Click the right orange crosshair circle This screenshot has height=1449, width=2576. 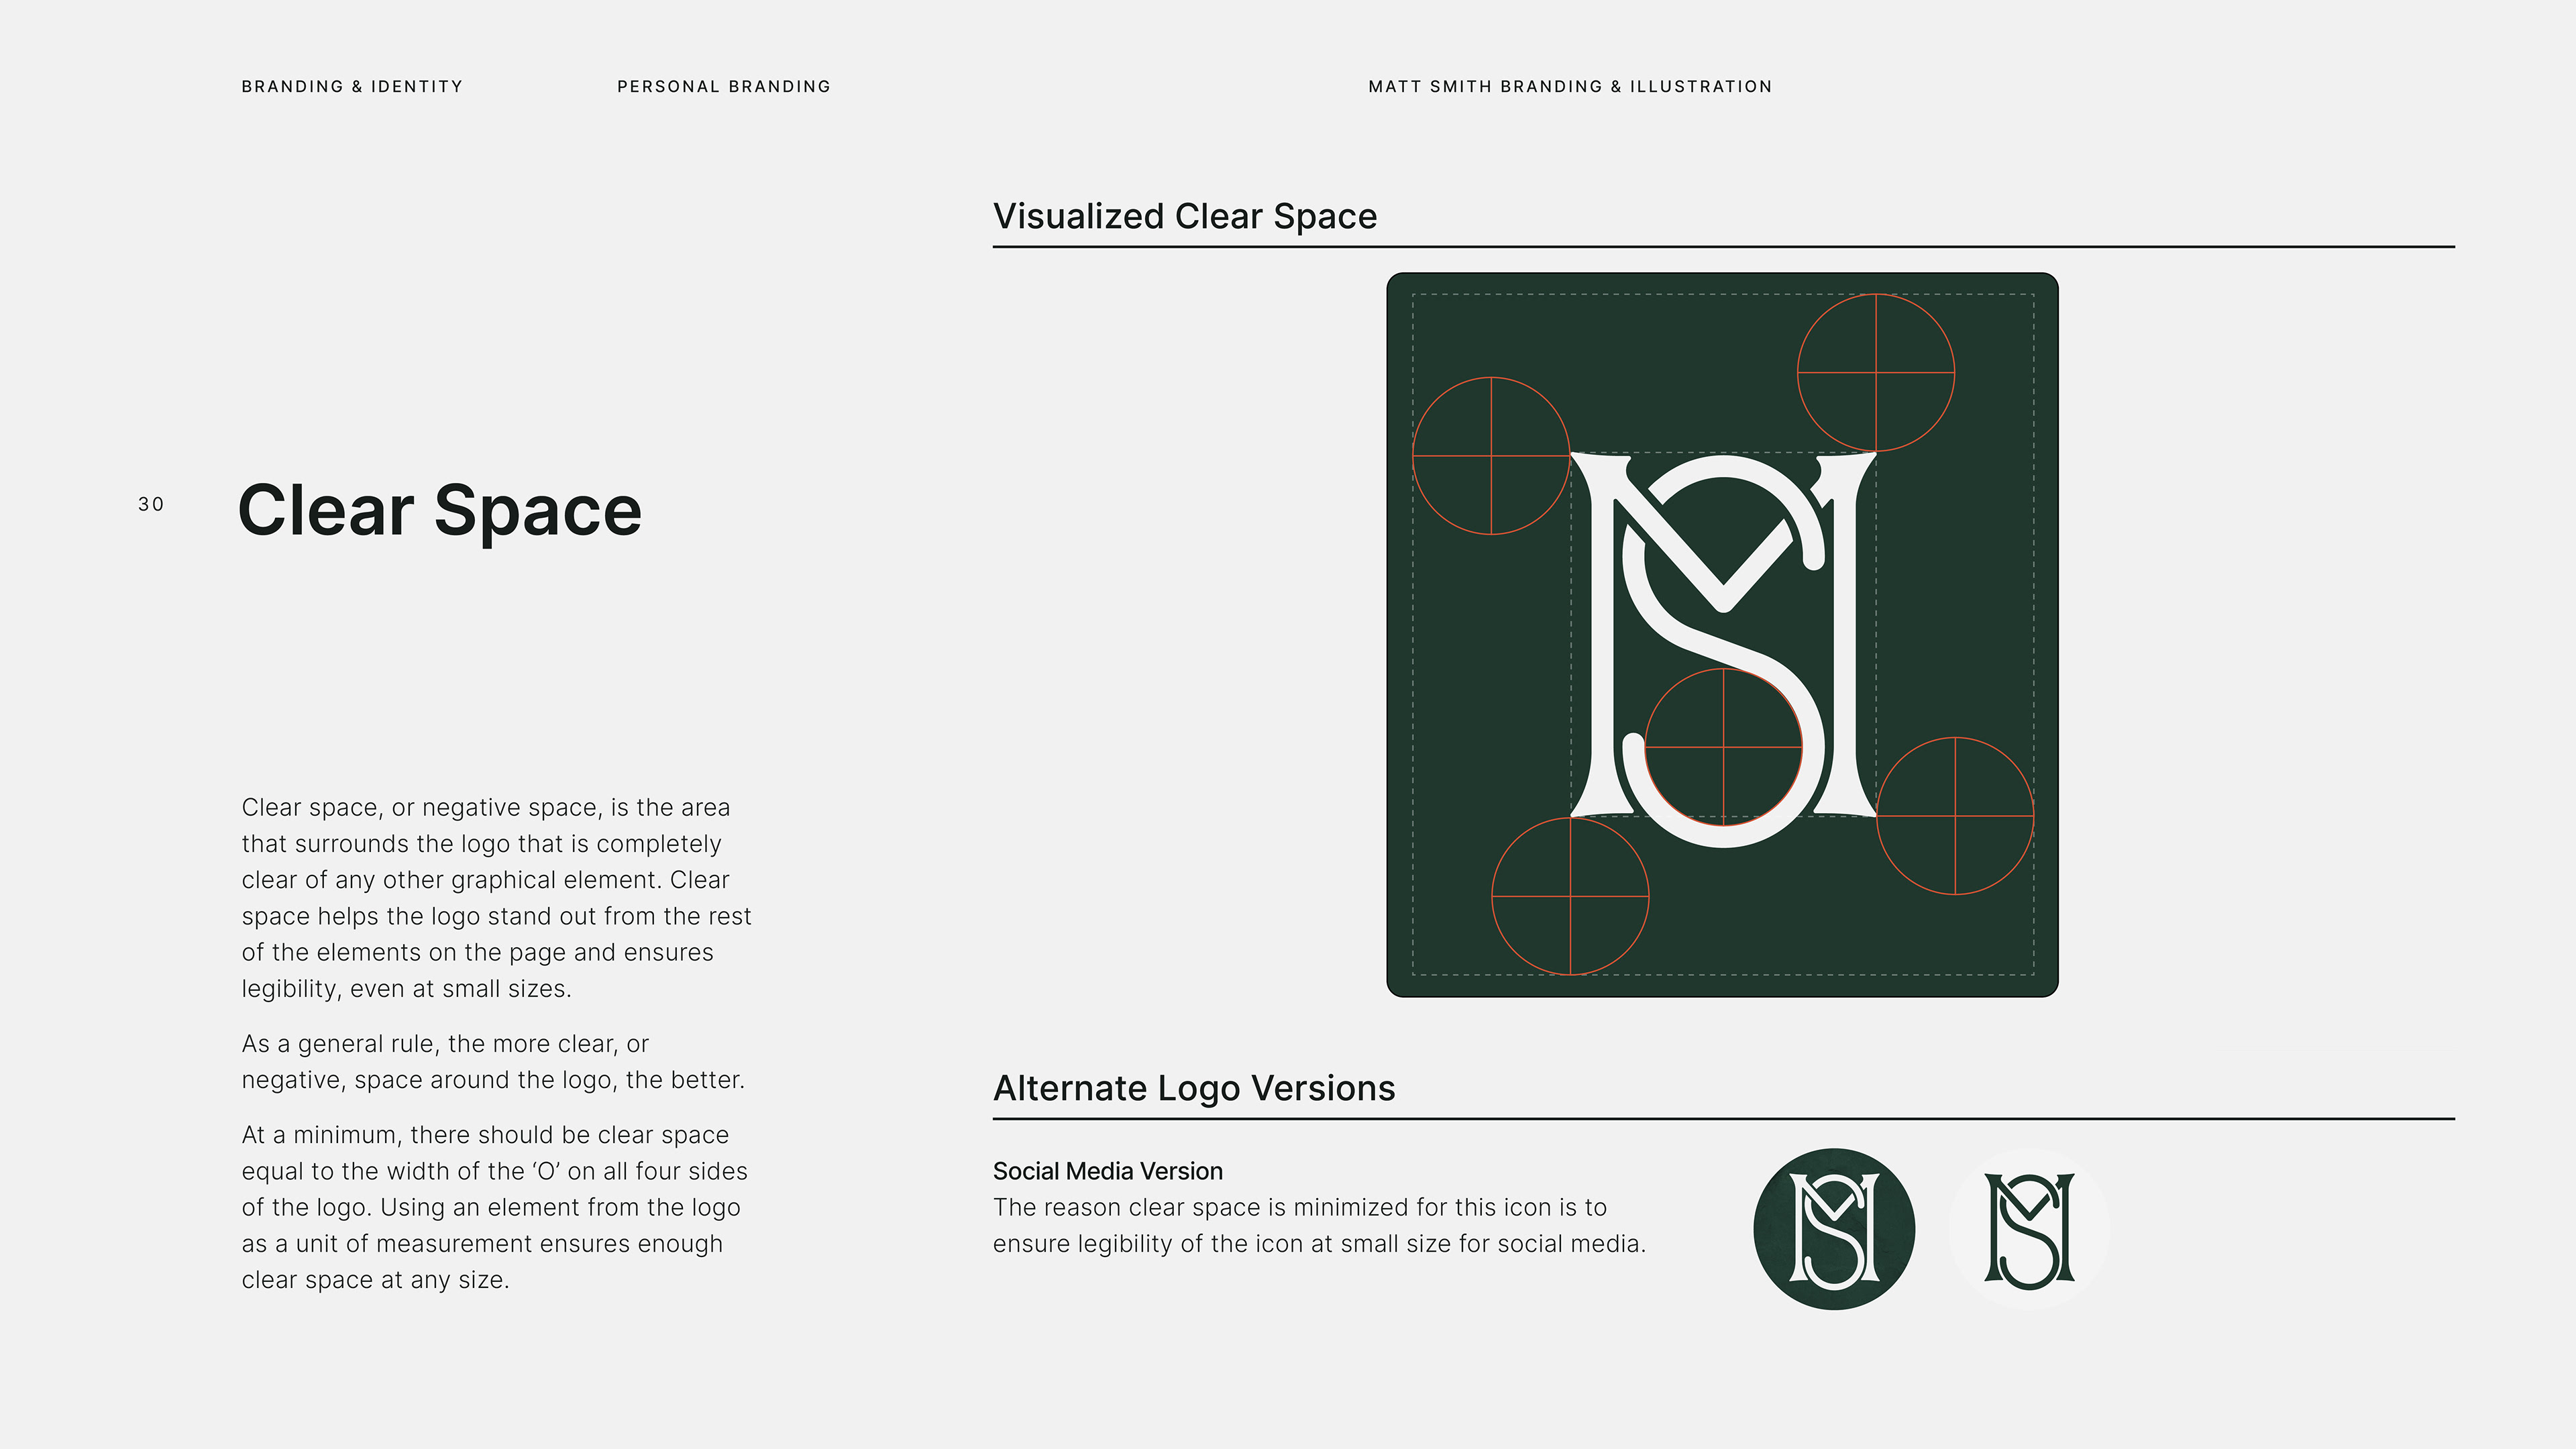[x=1955, y=816]
